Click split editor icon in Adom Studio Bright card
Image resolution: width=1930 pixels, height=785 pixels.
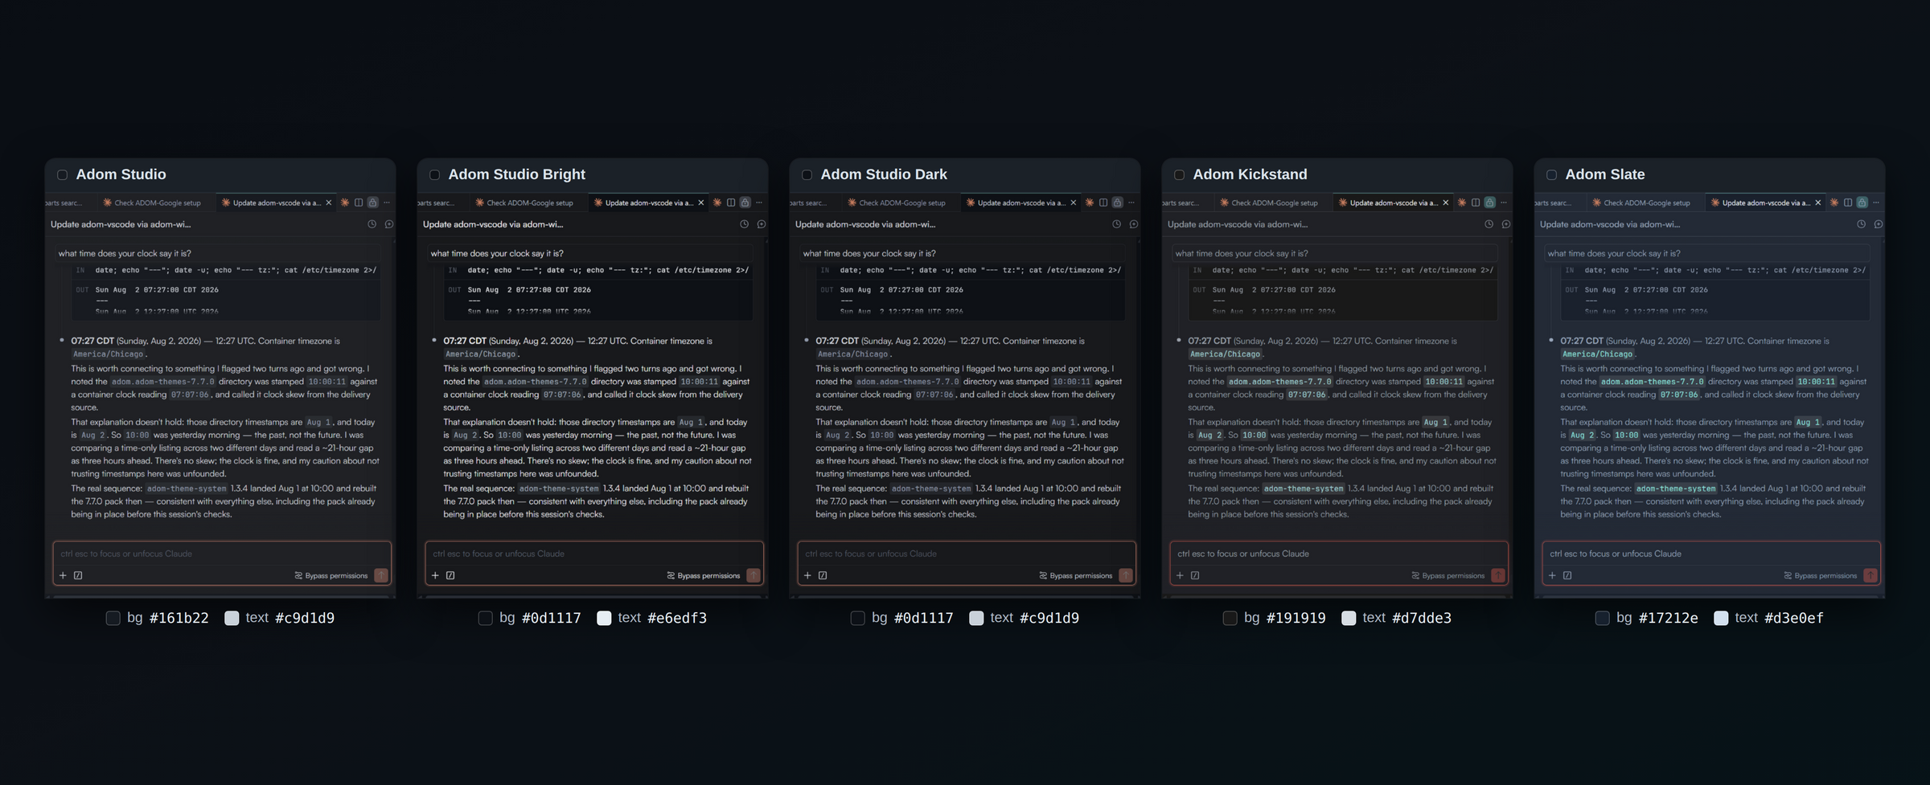(731, 202)
